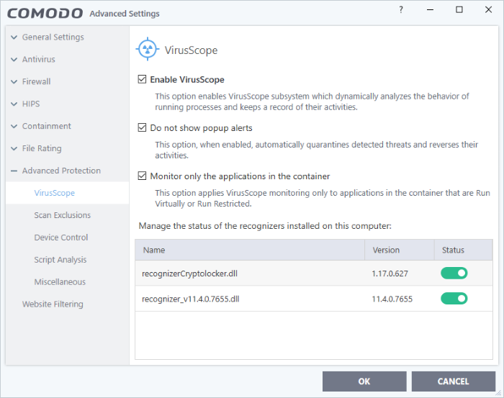The height and width of the screenshot is (398, 504).
Task: Expand General Settings chevron
Action: 14,37
